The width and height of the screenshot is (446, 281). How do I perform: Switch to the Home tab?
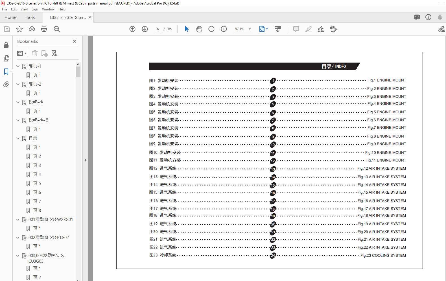click(x=10, y=17)
